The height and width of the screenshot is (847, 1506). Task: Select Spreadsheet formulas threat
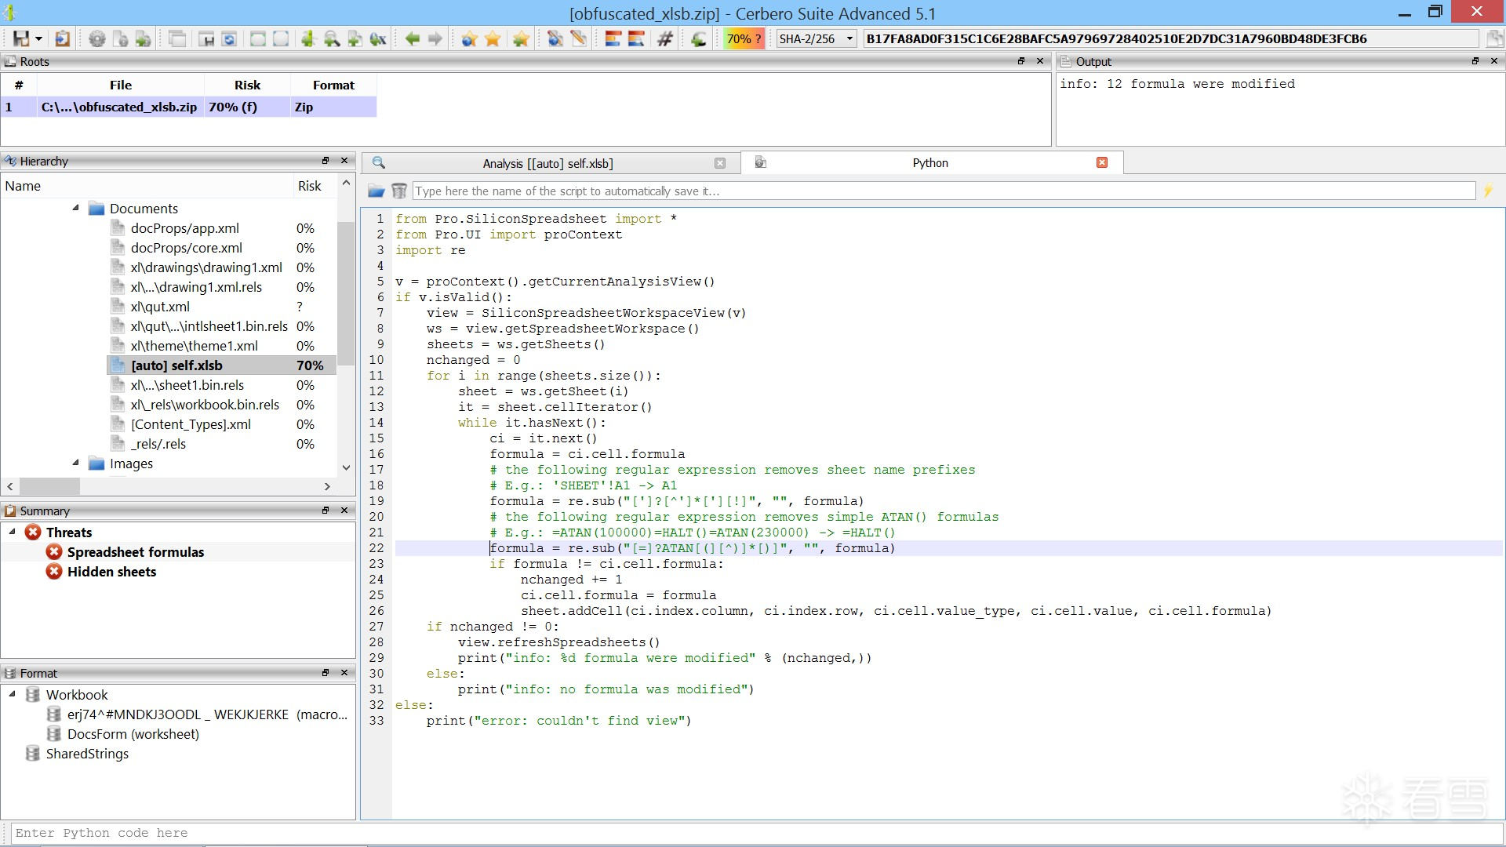(x=135, y=552)
